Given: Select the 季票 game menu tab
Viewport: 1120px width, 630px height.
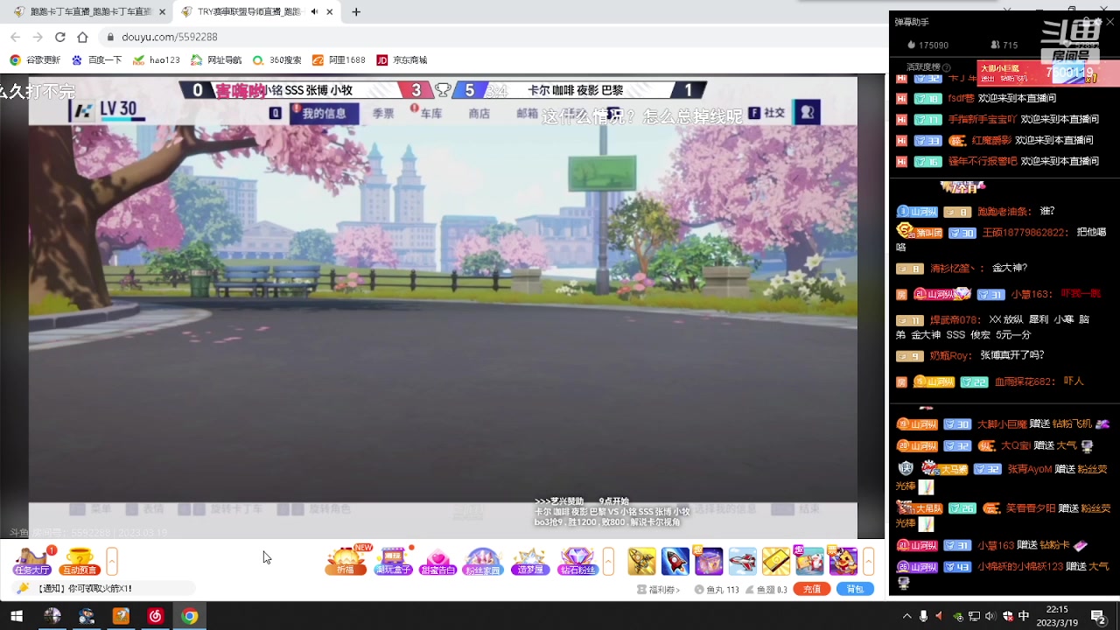Looking at the screenshot, I should (x=383, y=114).
